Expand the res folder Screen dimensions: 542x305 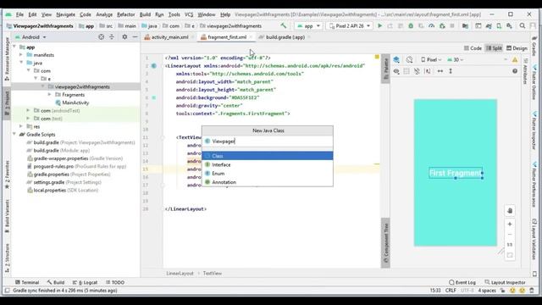(x=21, y=126)
